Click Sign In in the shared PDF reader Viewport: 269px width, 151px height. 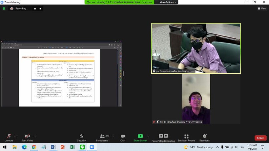[119, 45]
